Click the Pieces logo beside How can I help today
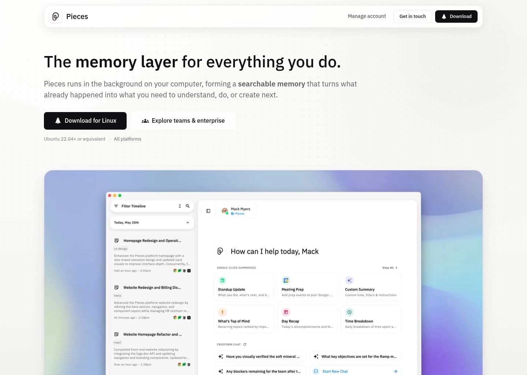 (x=220, y=251)
